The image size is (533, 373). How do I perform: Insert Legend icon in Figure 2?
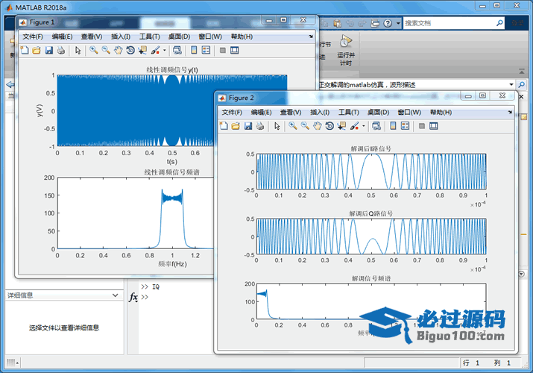(406, 126)
